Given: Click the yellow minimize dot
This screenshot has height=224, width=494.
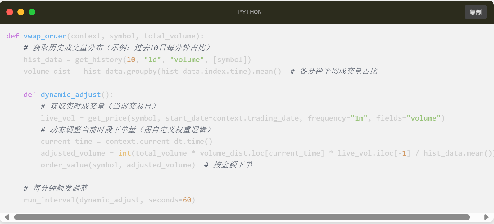Looking at the screenshot, I should coord(21,12).
